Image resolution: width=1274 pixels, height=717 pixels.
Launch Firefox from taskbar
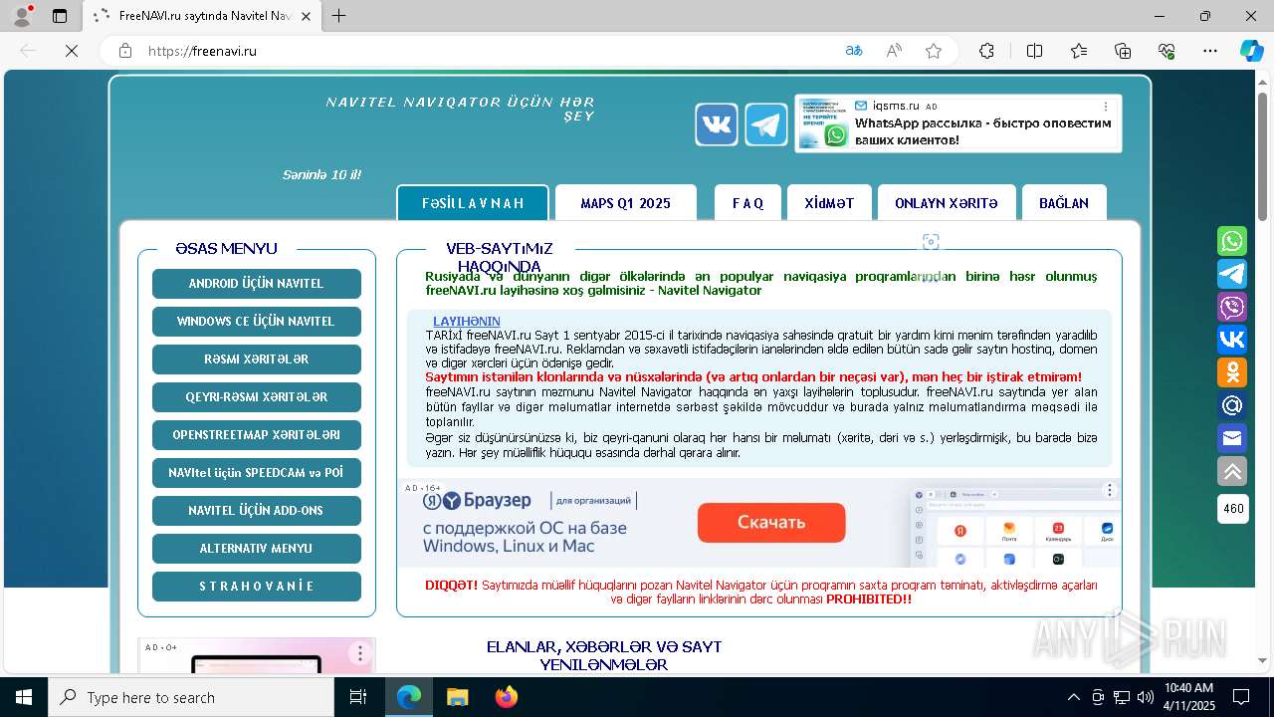(506, 697)
